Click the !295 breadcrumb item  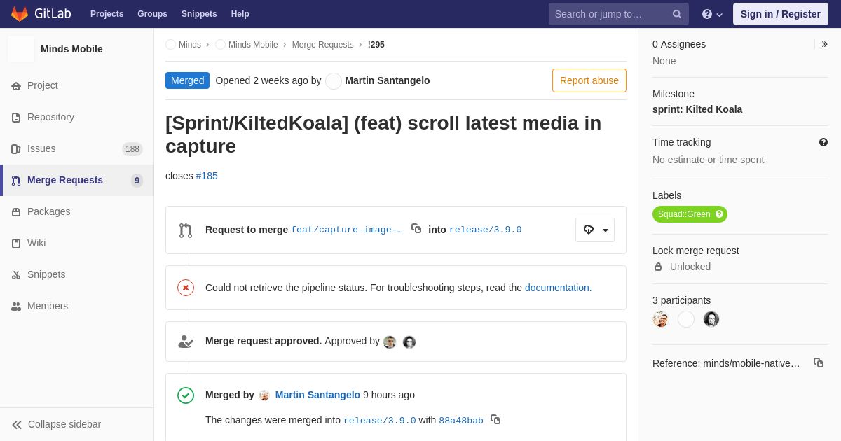[376, 45]
